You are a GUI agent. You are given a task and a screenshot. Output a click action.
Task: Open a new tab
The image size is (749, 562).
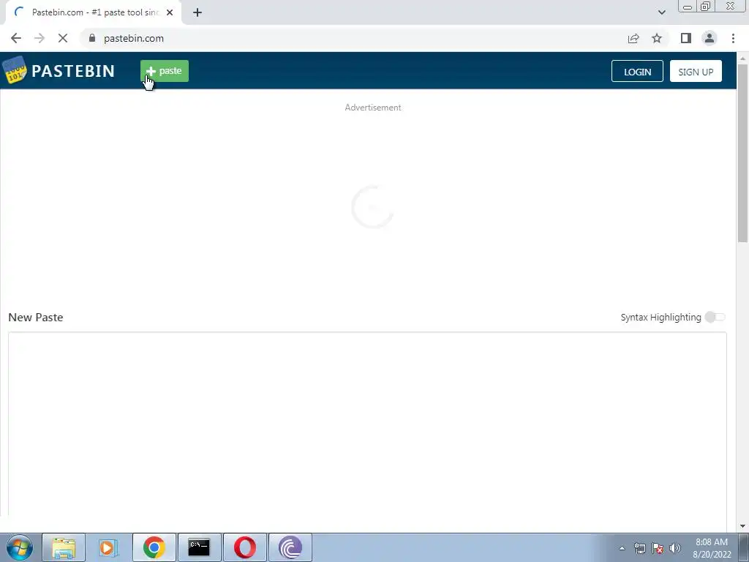197,12
